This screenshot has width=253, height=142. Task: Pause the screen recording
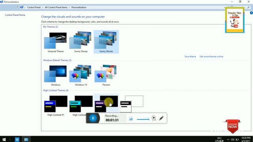click(93, 118)
